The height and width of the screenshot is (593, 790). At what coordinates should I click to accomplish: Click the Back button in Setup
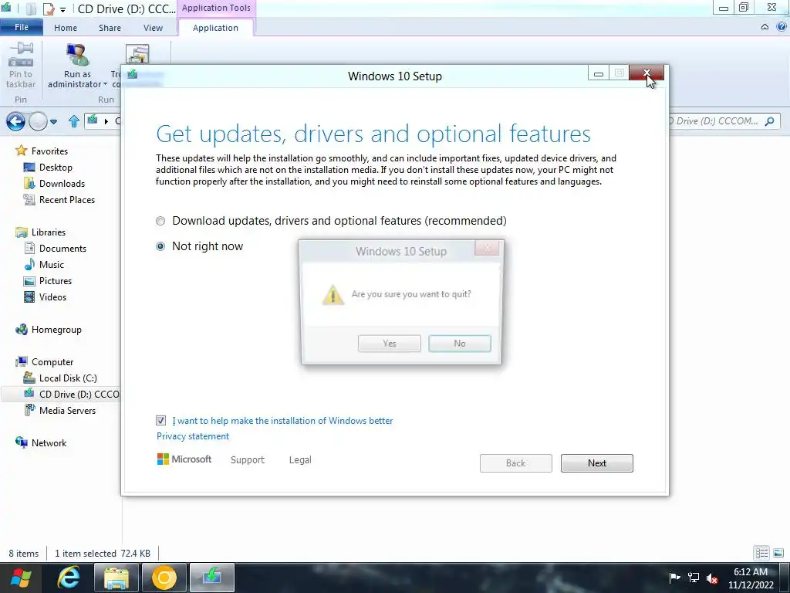coord(515,463)
